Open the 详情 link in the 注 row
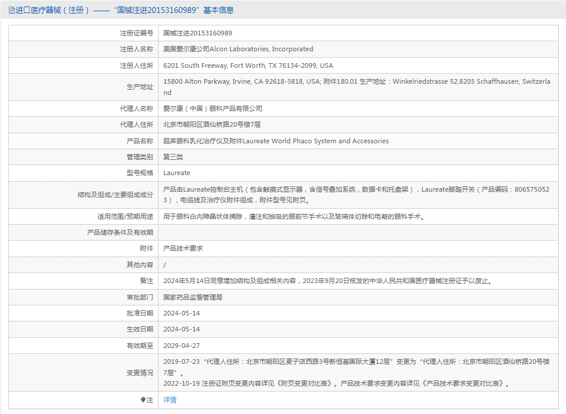Image resolution: width=566 pixels, height=414 pixels. click(170, 400)
